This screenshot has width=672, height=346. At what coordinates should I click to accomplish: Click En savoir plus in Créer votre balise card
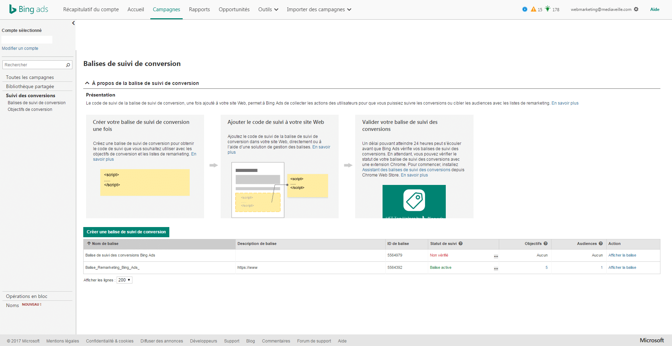pos(103,159)
